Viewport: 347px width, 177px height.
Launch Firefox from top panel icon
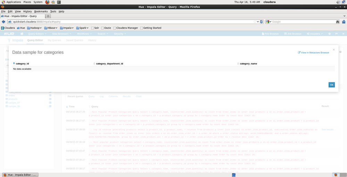(47, 2)
